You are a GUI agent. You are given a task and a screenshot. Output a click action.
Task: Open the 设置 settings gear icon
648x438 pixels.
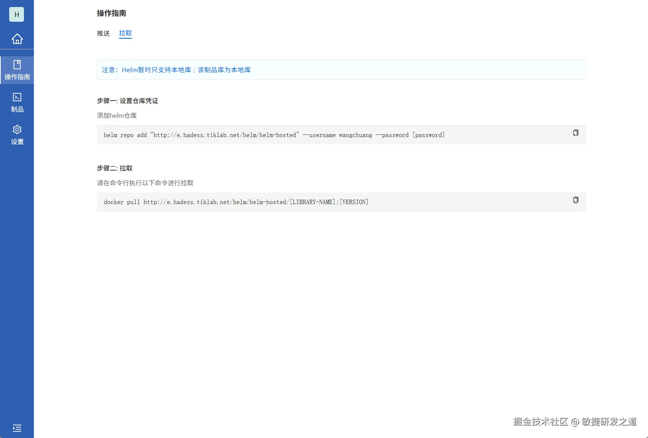click(17, 130)
